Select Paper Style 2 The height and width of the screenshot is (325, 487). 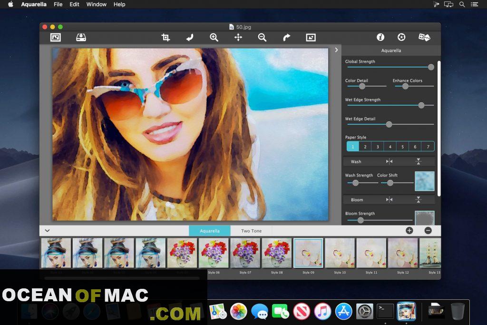pos(365,147)
